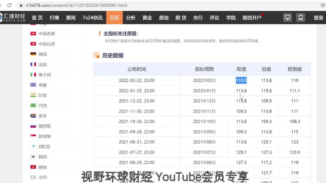The image size is (326, 183).
Task: Click the 历史数据 section icon
Action: pyautogui.click(x=96, y=55)
